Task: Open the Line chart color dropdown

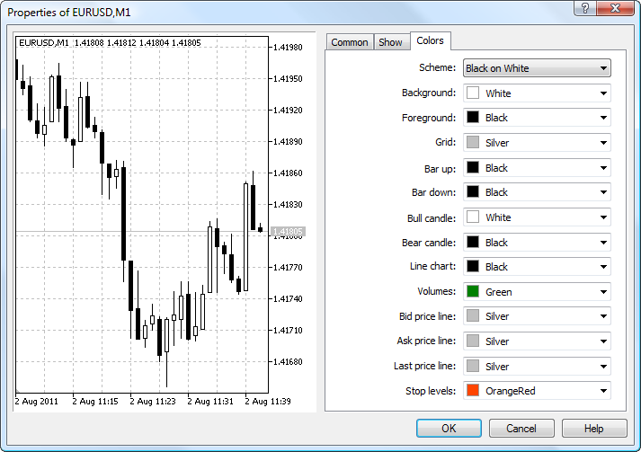Action: (537, 267)
